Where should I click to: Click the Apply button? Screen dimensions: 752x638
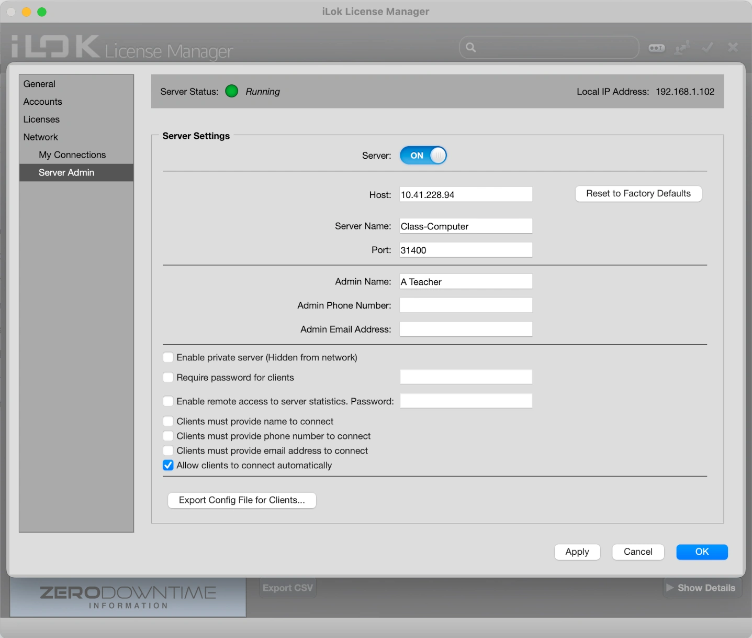point(577,552)
